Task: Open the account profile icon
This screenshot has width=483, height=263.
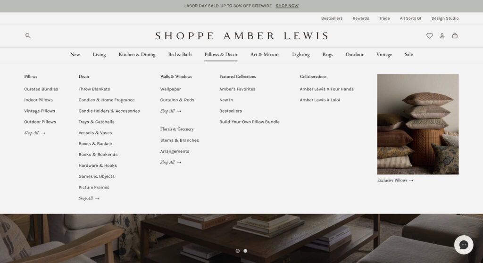Action: point(442,36)
